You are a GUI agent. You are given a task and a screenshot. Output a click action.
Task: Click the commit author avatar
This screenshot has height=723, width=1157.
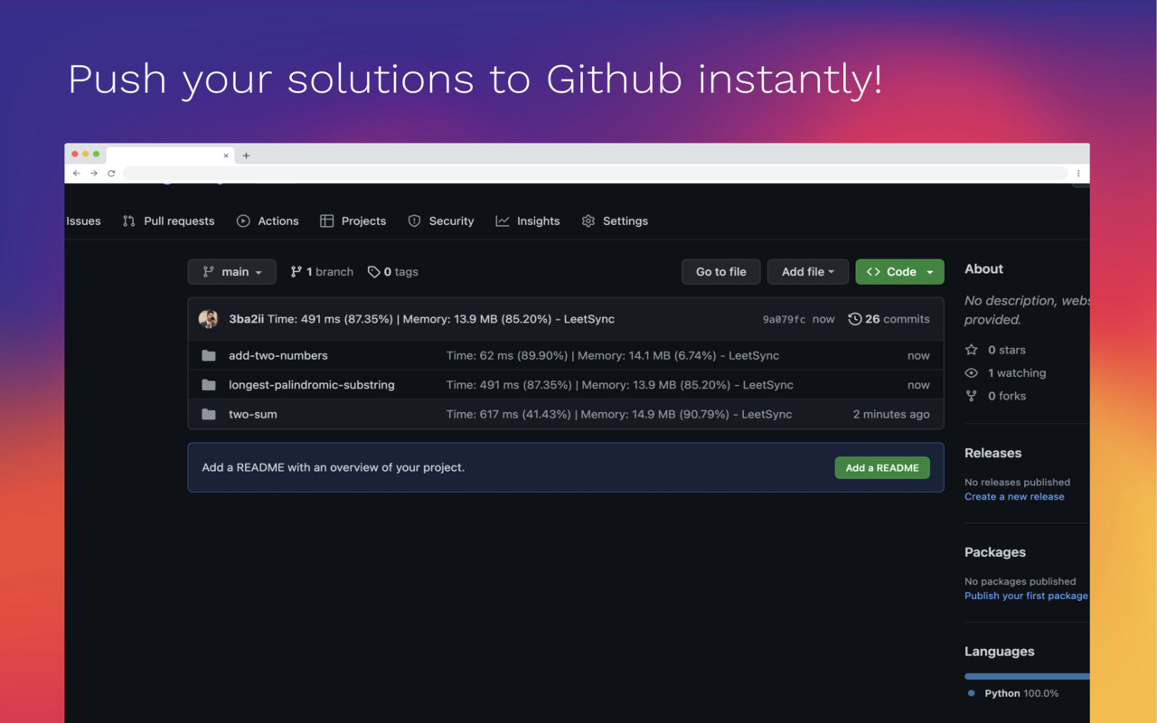[208, 318]
